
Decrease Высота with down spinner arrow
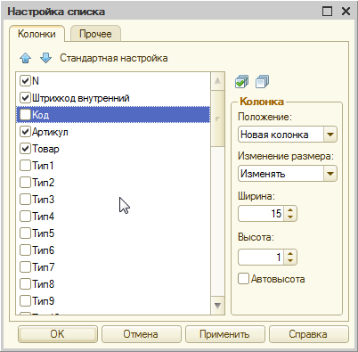click(290, 261)
